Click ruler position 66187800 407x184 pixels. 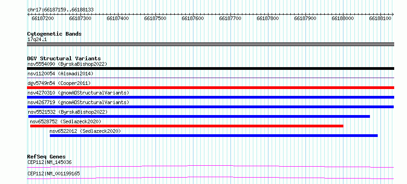[x=268, y=18]
